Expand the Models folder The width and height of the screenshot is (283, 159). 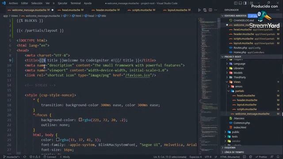[x=238, y=73]
